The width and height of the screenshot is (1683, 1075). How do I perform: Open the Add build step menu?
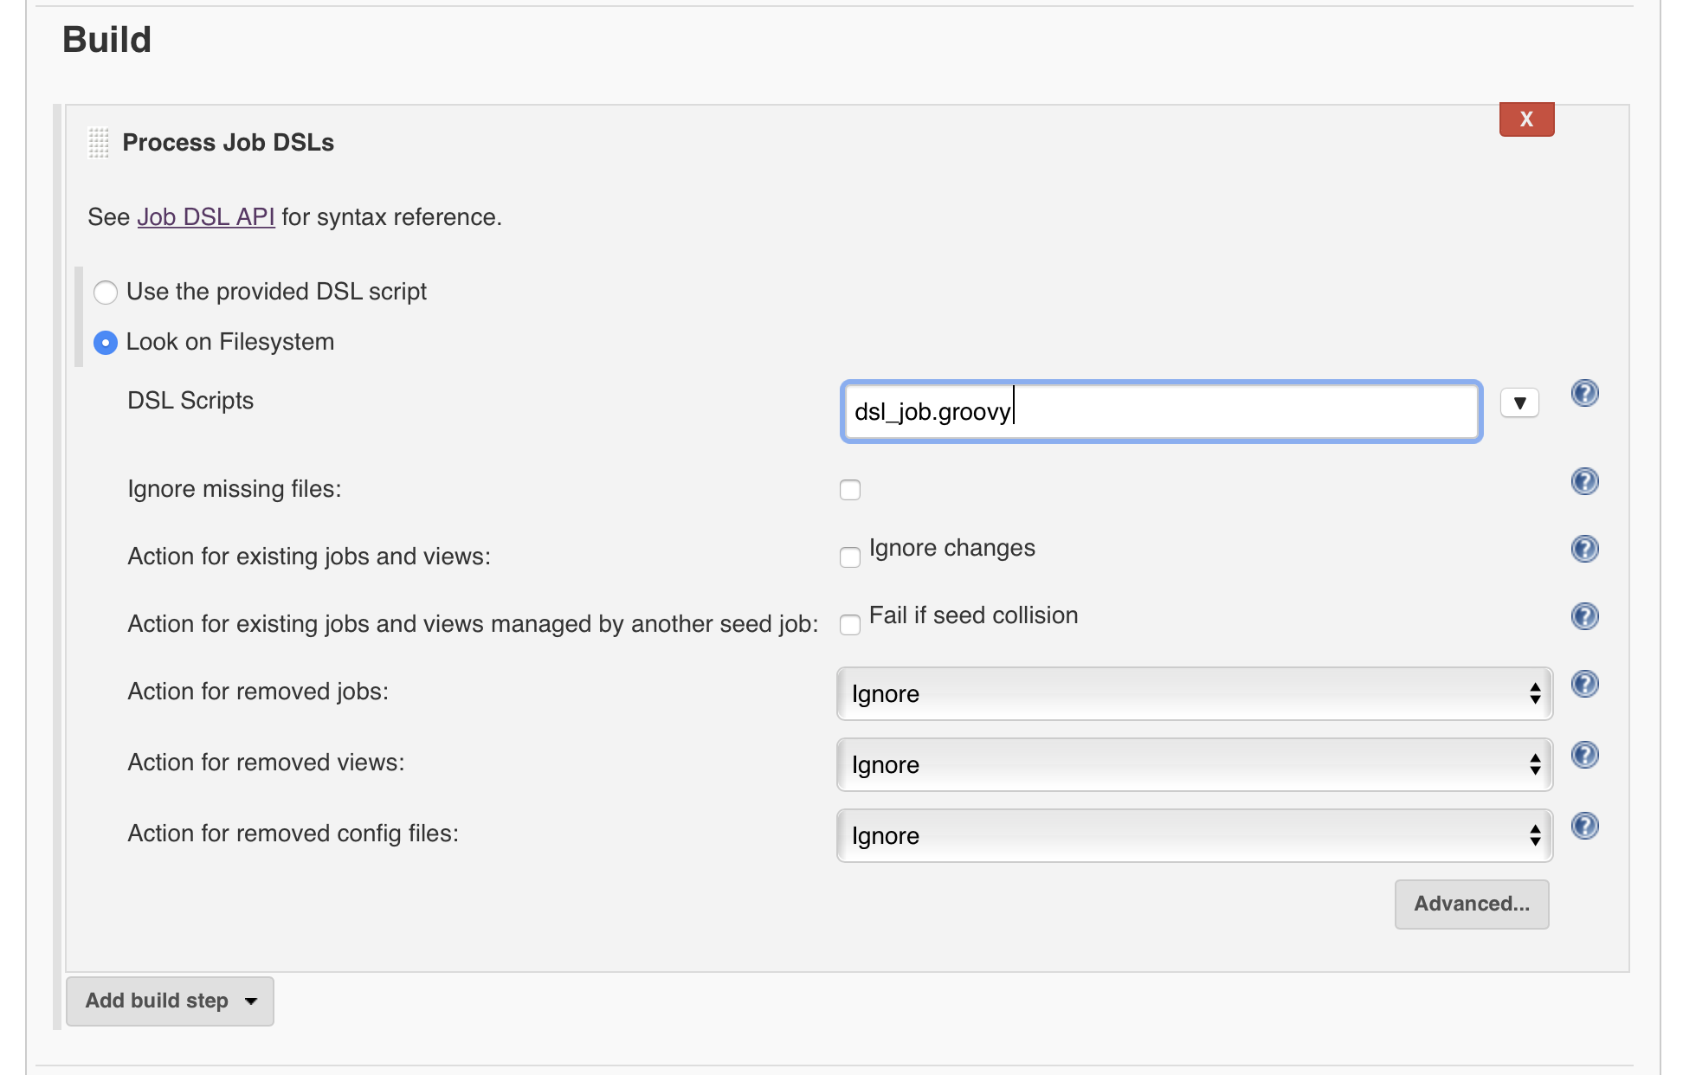[x=170, y=1001]
